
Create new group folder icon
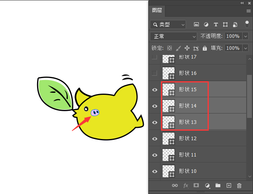pyautogui.click(x=218, y=185)
